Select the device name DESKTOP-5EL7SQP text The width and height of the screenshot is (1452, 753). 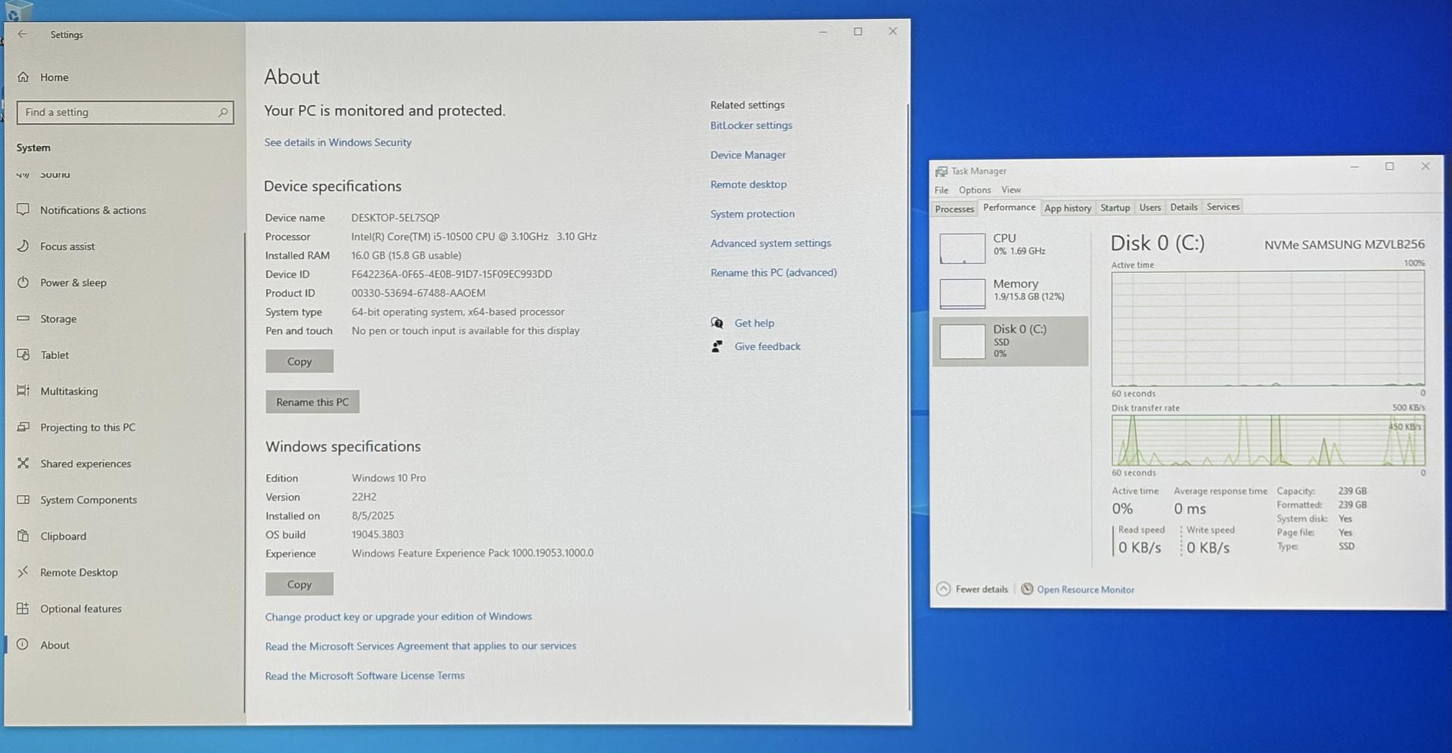pyautogui.click(x=395, y=218)
